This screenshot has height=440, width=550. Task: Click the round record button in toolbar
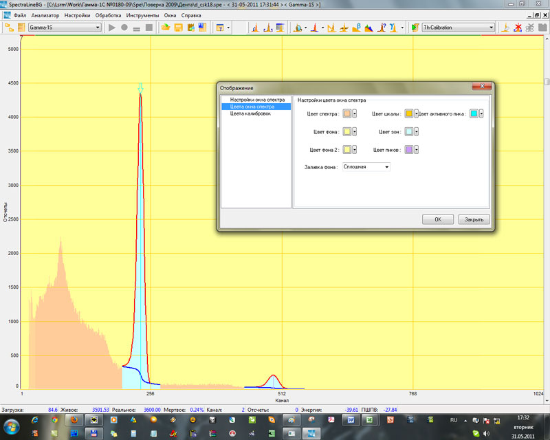pos(124,27)
